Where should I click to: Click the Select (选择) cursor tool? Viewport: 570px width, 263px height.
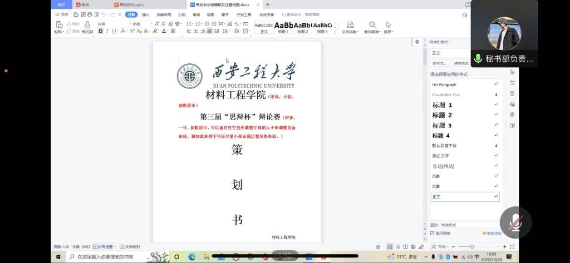388,27
